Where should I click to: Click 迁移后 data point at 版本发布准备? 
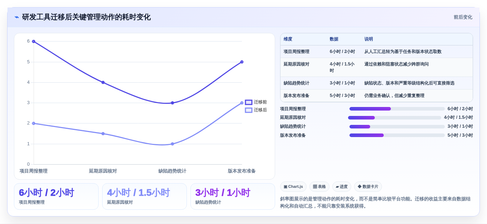242,103
